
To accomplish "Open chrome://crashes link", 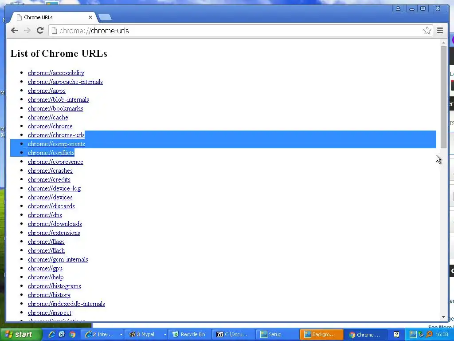I will pyautogui.click(x=51, y=171).
